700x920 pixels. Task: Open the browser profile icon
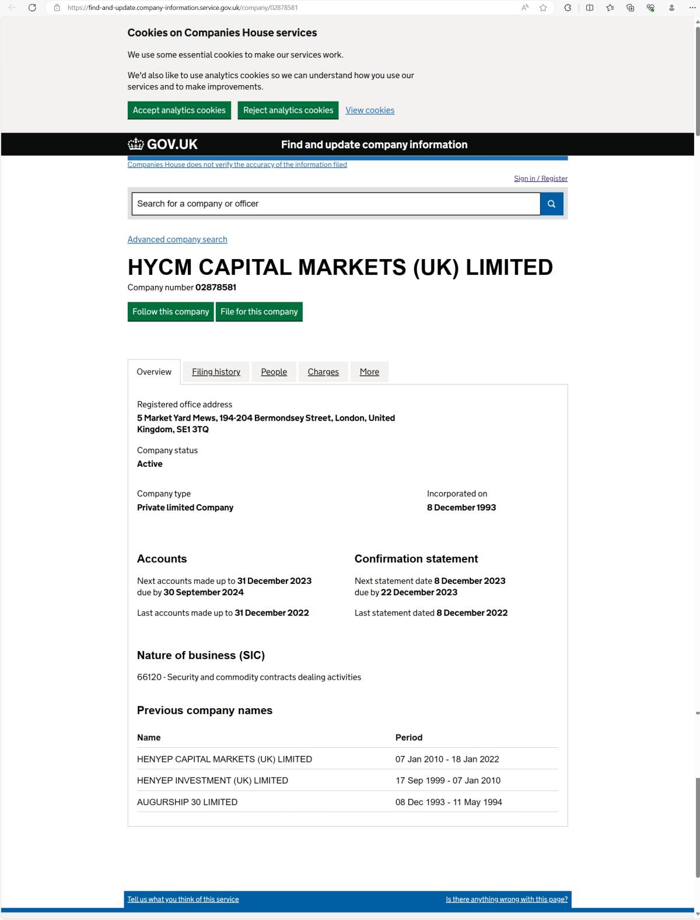tap(671, 8)
